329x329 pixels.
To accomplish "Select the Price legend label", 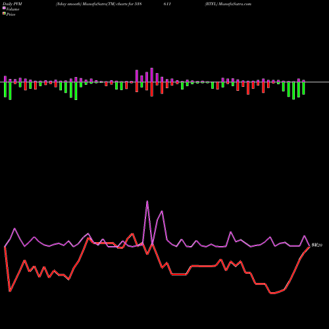I will (11, 14).
